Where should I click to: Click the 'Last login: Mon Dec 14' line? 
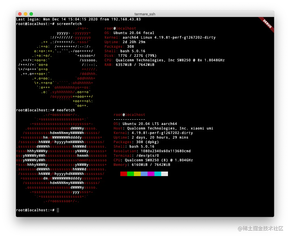click(78, 19)
